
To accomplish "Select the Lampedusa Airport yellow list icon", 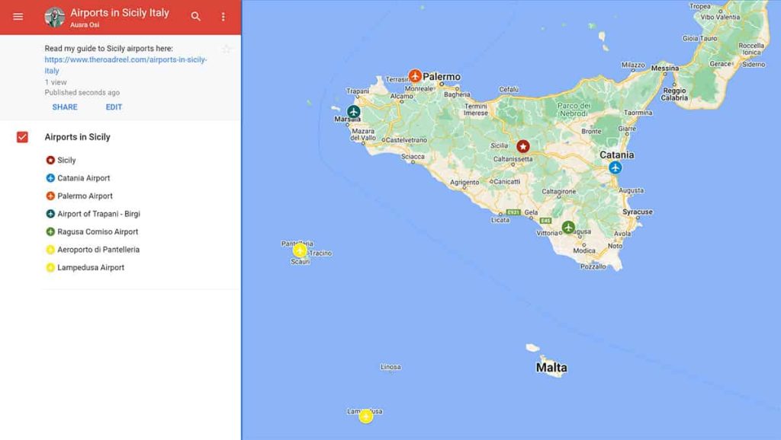I will (x=50, y=267).
